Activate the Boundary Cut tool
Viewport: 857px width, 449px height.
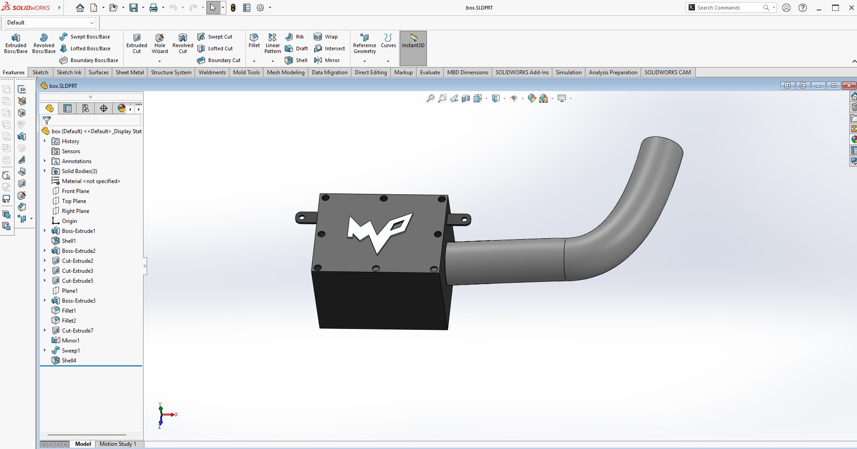tap(219, 60)
